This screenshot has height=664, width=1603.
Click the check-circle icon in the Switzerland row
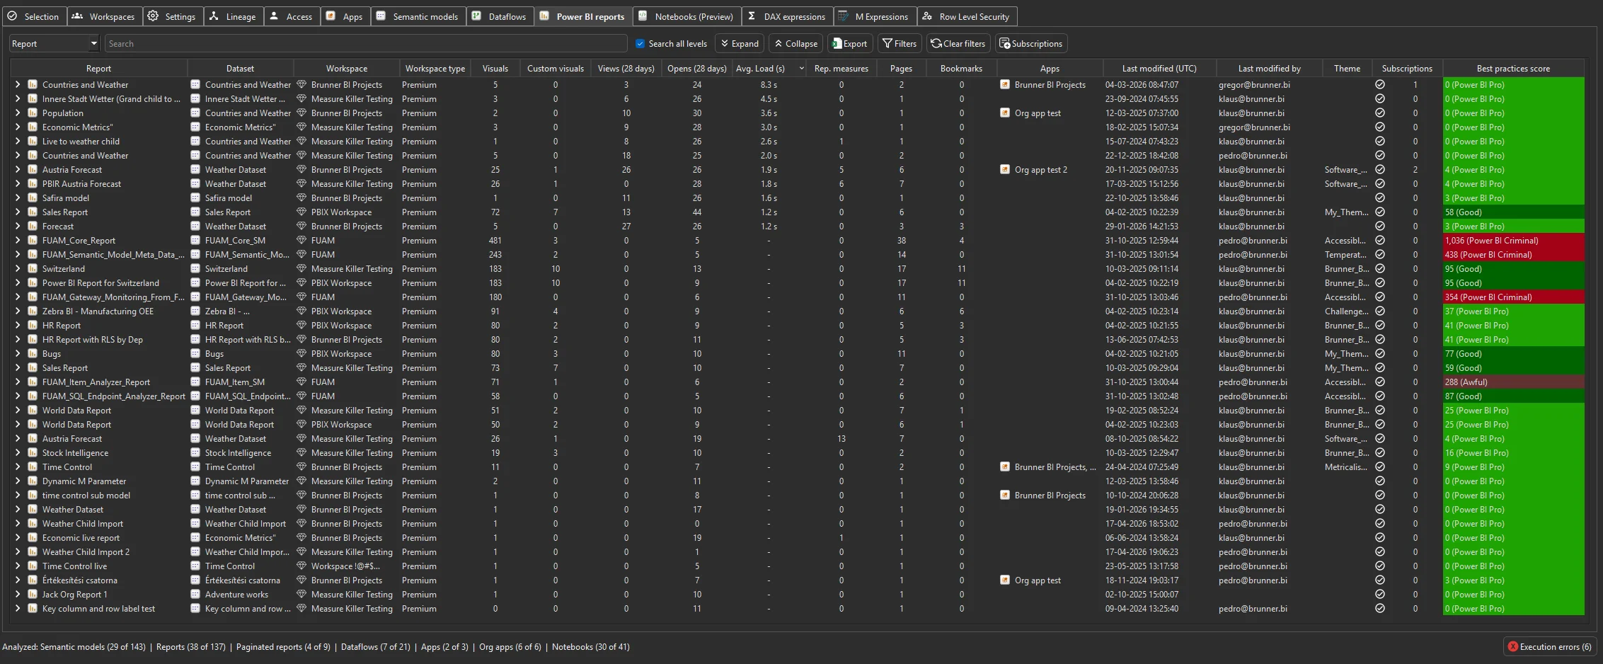click(1380, 269)
